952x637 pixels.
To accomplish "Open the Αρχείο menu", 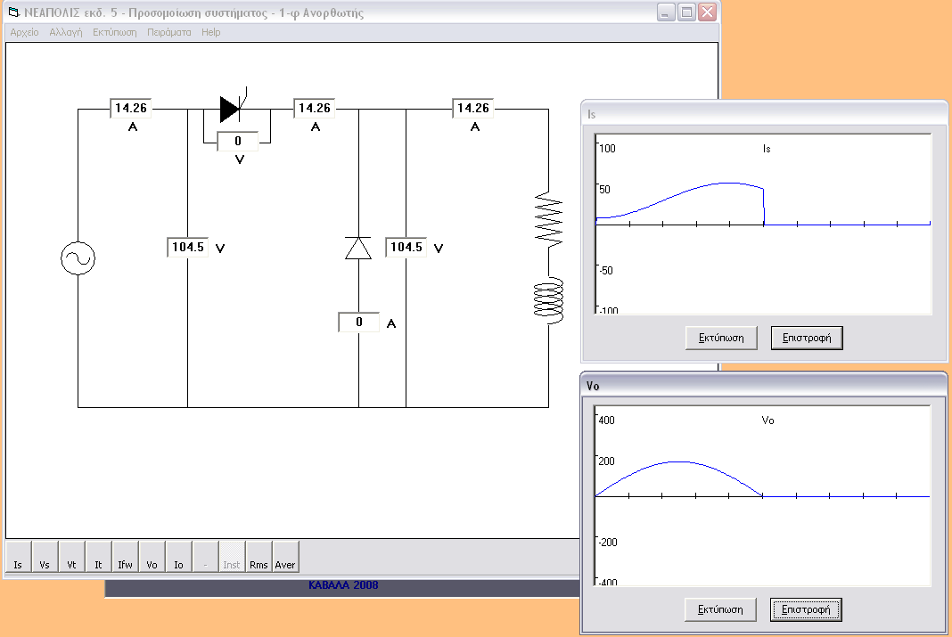I will (x=24, y=32).
